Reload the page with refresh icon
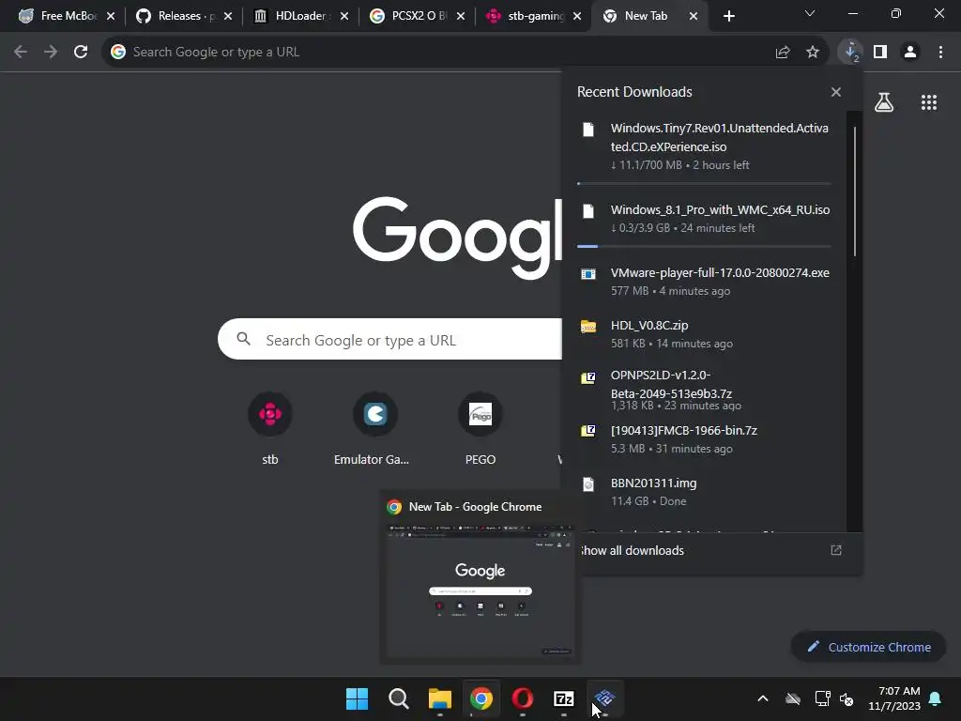This screenshot has width=961, height=721. [x=81, y=53]
